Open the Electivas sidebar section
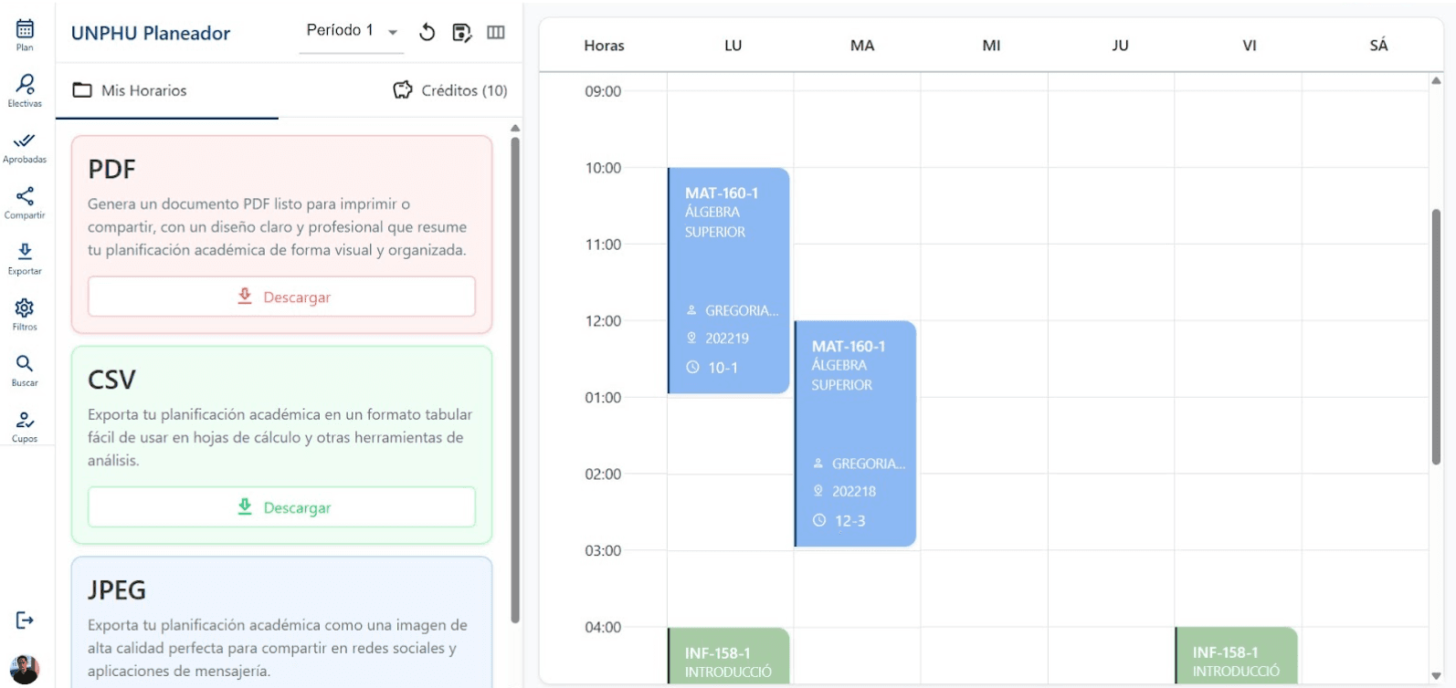This screenshot has height=688, width=1456. [x=25, y=91]
